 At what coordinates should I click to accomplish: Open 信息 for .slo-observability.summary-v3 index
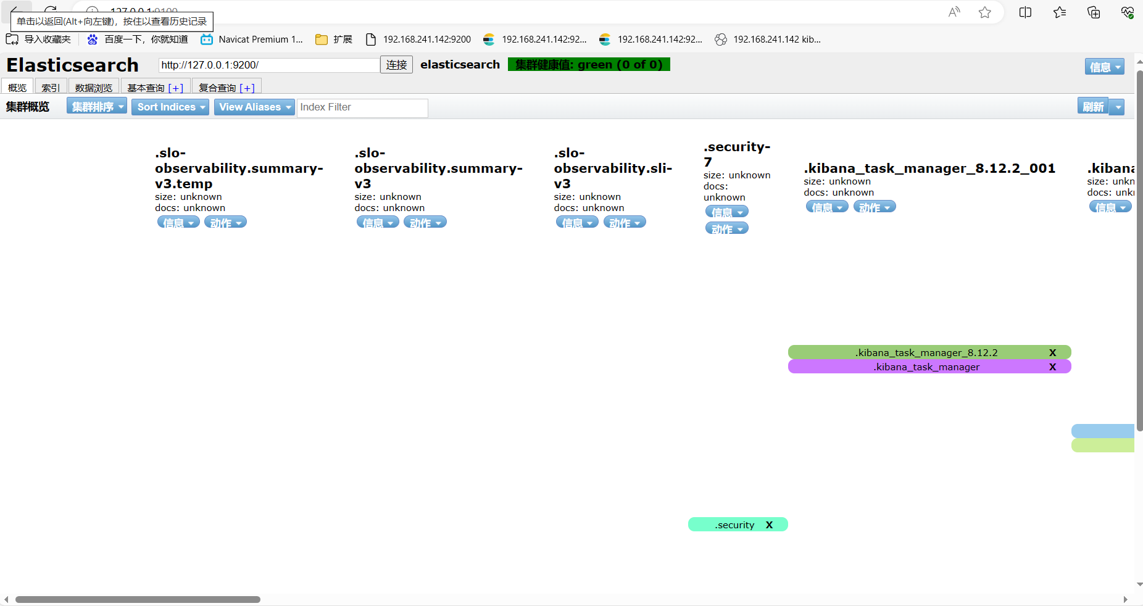click(x=378, y=222)
